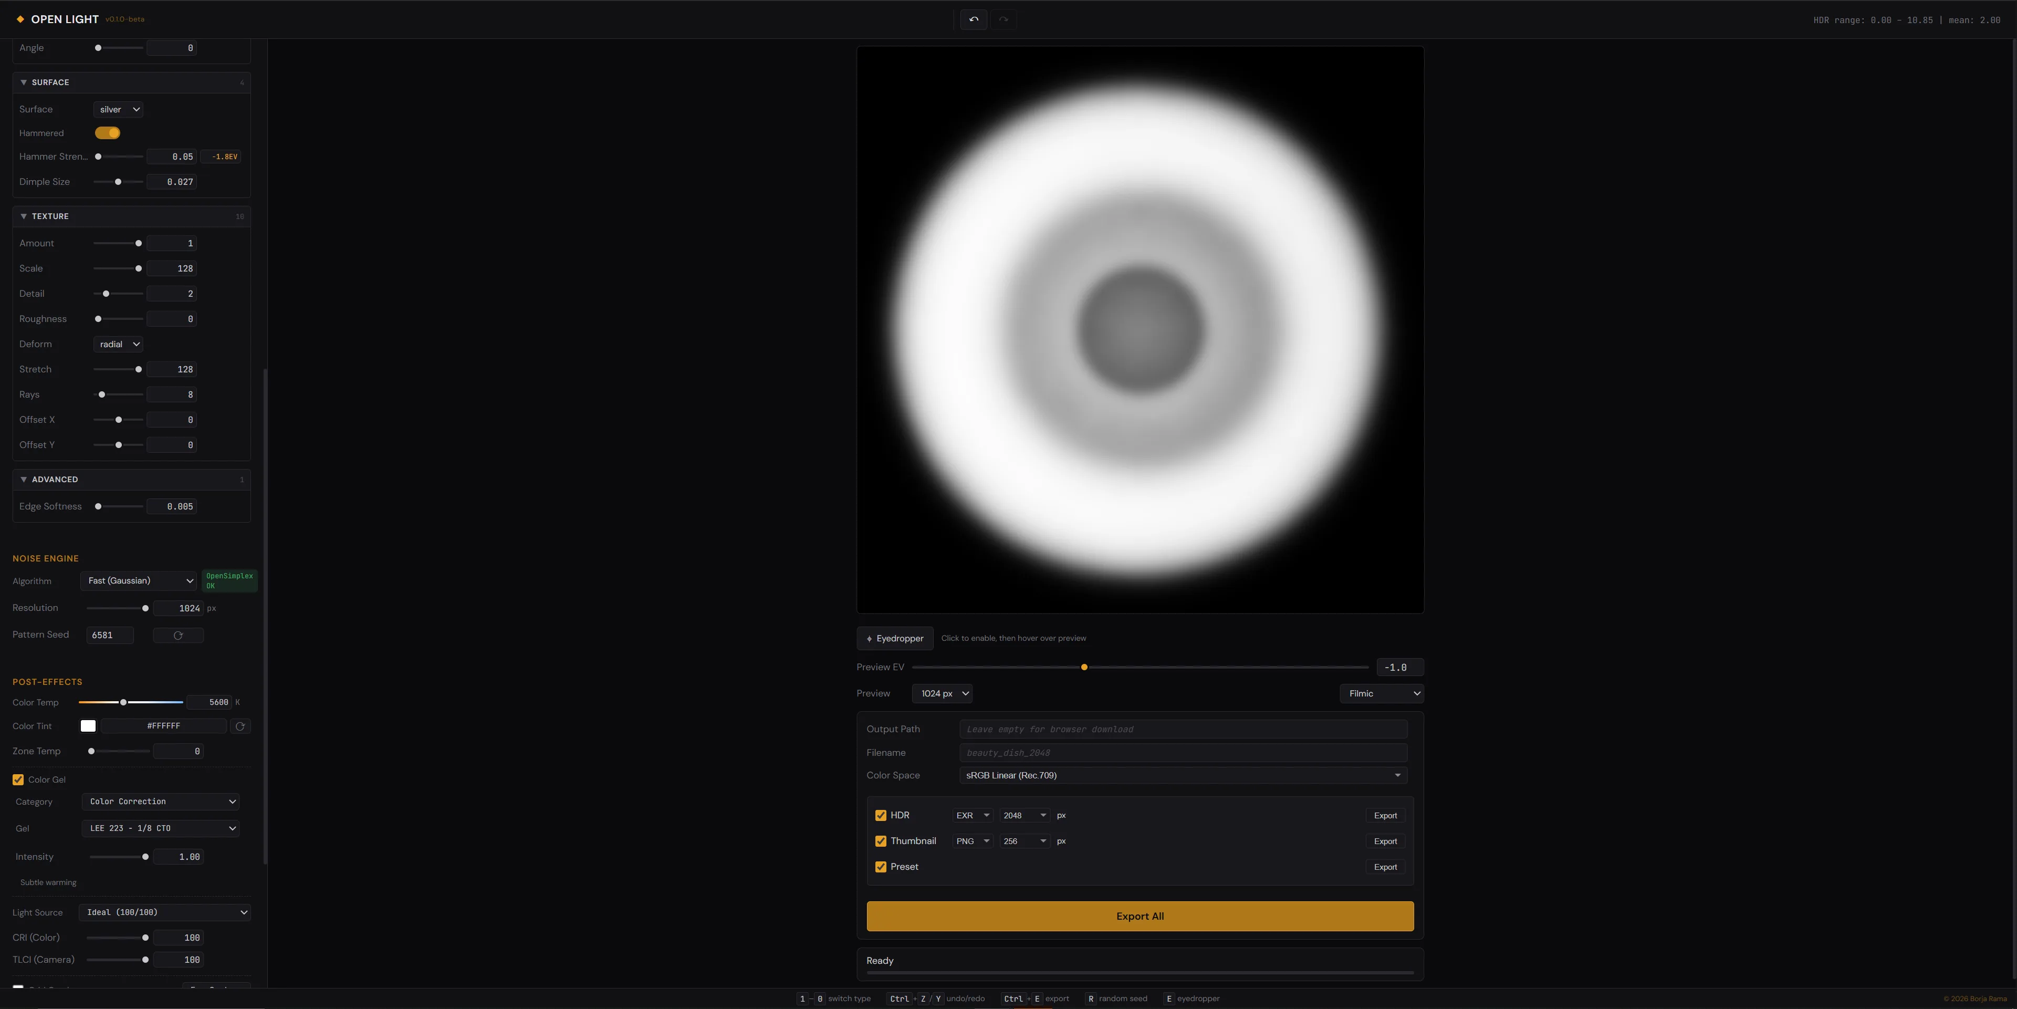Viewport: 2017px width, 1009px height.
Task: Click the Undo icon in the top toolbar
Action: pyautogui.click(x=973, y=19)
